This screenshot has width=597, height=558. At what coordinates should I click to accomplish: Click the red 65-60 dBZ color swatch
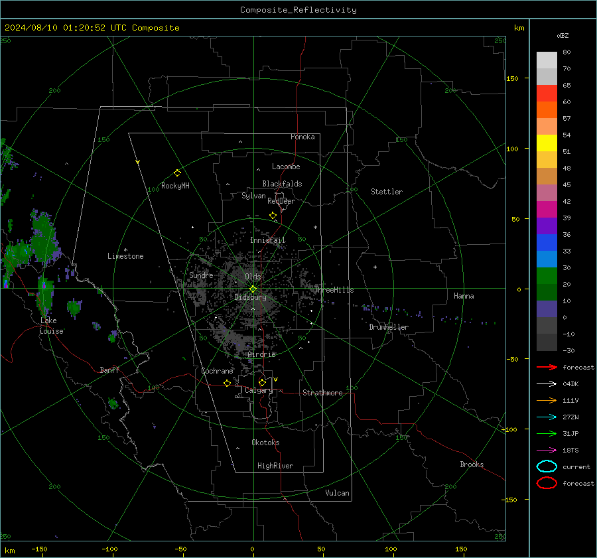click(547, 94)
